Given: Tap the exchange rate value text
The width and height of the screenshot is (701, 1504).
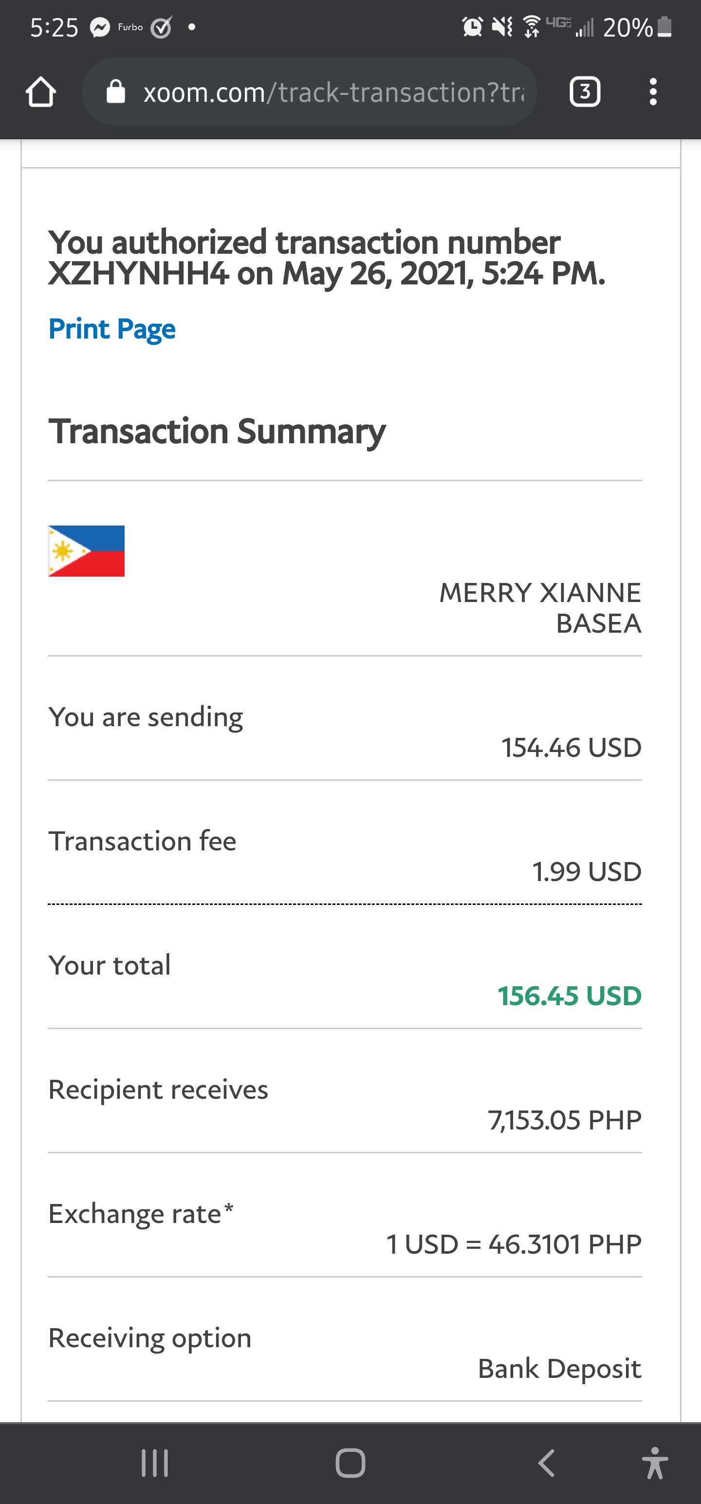Looking at the screenshot, I should coord(514,1244).
